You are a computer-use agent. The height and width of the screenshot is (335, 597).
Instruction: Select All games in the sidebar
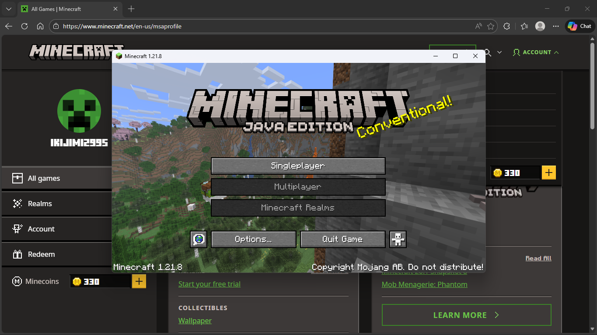point(57,178)
